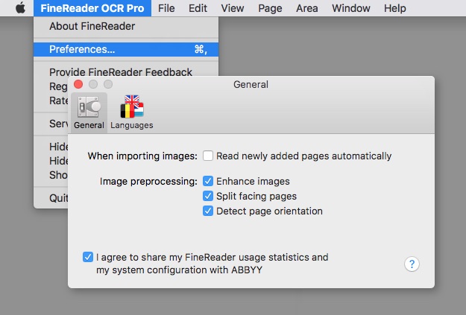Open the View menu
Image resolution: width=466 pixels, height=315 pixels.
click(233, 8)
